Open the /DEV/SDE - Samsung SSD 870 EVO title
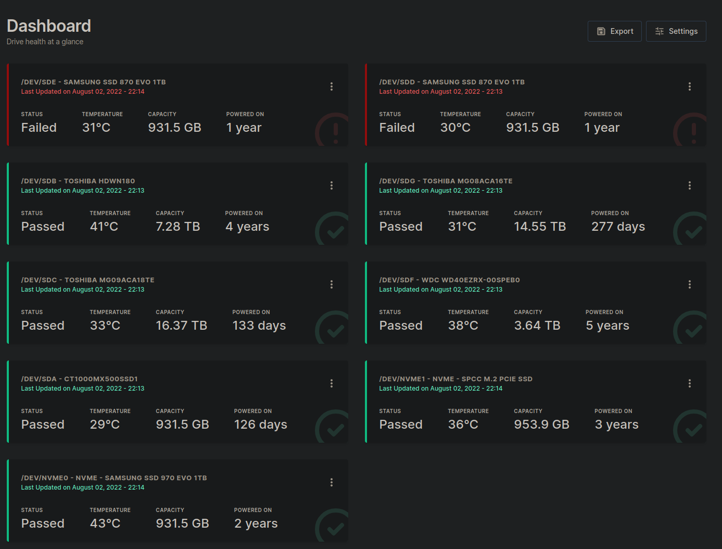Screen dimensions: 722x549 (x=94, y=82)
